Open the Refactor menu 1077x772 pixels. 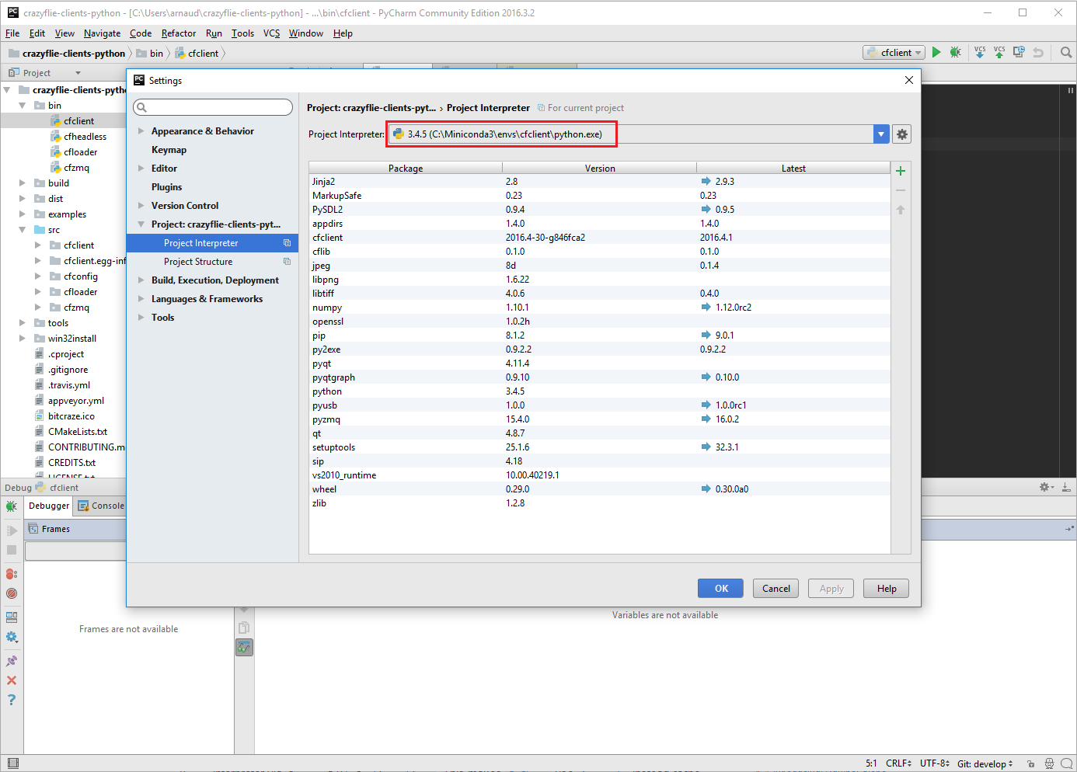(179, 33)
